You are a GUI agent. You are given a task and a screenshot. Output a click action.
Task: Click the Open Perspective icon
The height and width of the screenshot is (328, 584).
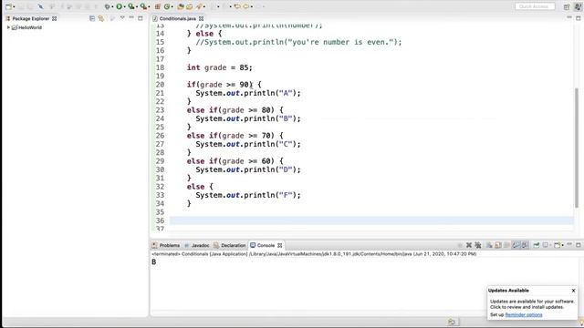pyautogui.click(x=567, y=6)
